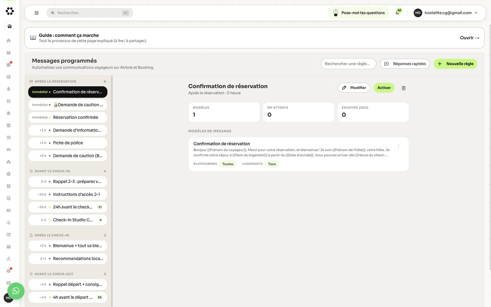491x307 pixels.
Task: Open three-dot menu on message template card
Action: click(398, 146)
